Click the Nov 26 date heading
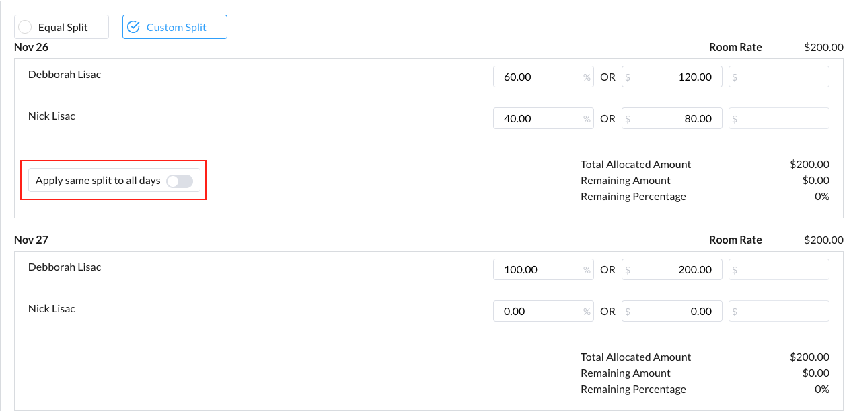Viewport: 849px width, 411px height. tap(31, 47)
